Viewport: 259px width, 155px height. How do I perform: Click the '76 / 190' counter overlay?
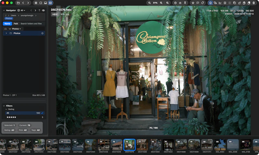click(153, 128)
